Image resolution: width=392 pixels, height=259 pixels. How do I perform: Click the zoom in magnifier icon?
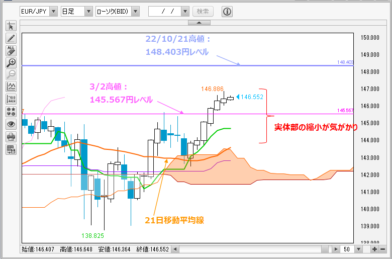pos(11,63)
